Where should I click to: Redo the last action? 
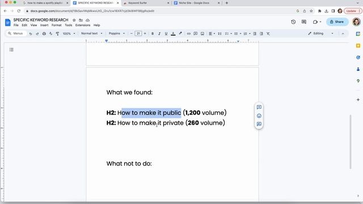(x=37, y=34)
